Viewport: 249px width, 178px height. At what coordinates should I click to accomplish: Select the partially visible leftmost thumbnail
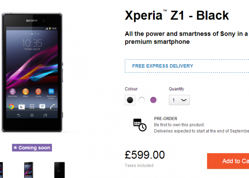[x=1, y=170]
